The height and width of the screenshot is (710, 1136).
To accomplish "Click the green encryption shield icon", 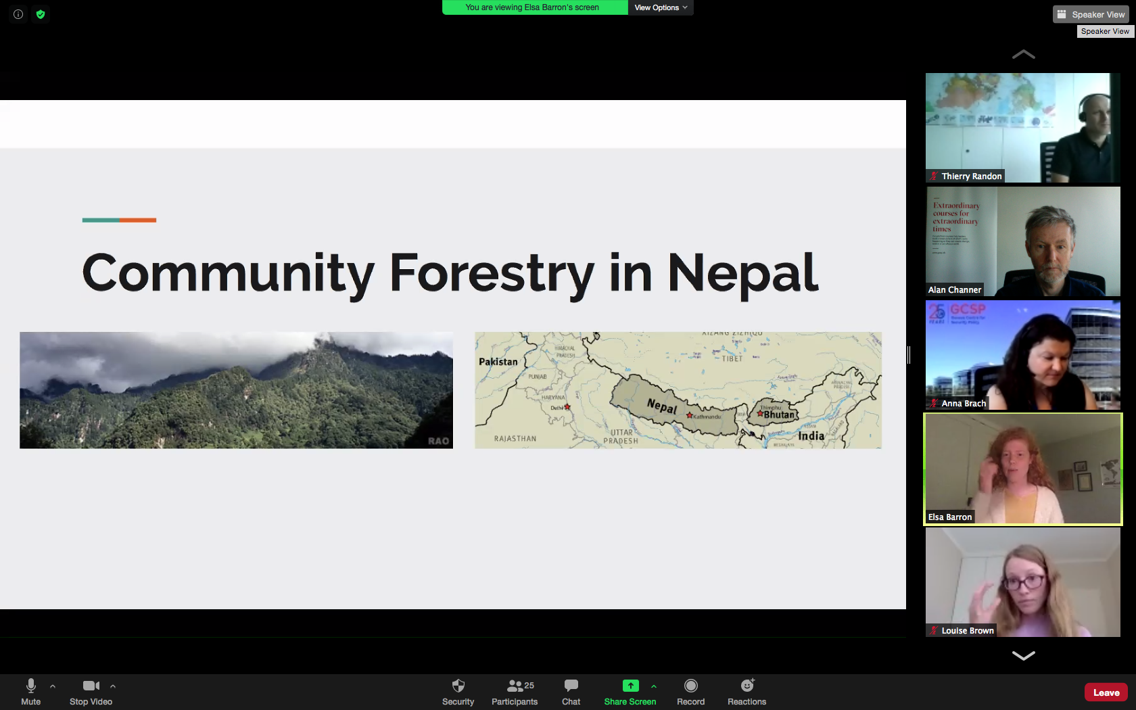I will click(41, 14).
